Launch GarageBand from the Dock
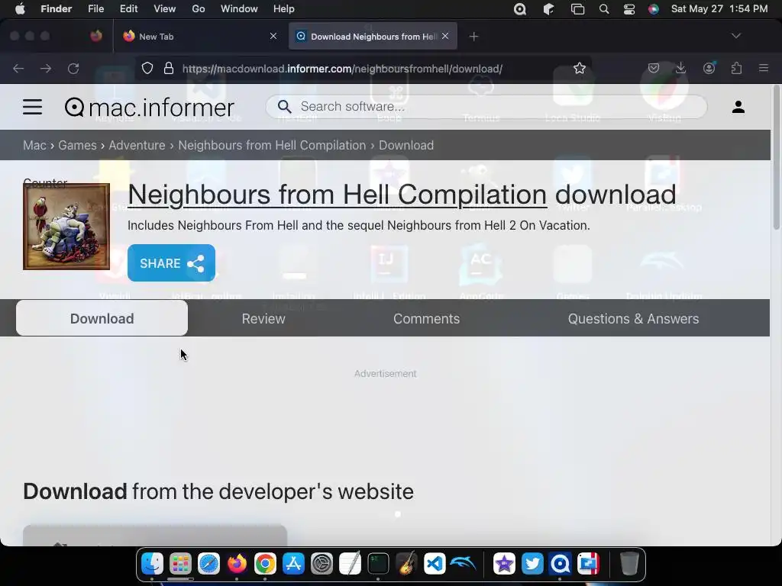Image resolution: width=782 pixels, height=586 pixels. tap(406, 564)
